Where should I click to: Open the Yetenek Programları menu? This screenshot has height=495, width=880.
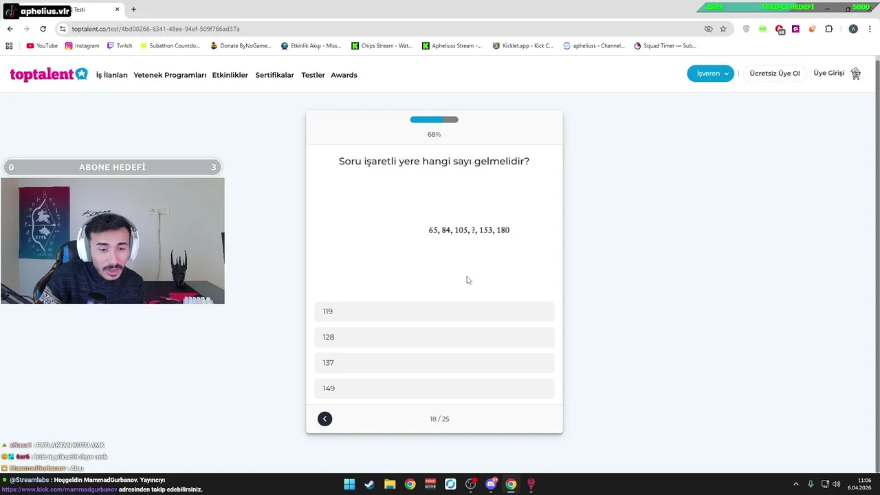[x=170, y=75]
